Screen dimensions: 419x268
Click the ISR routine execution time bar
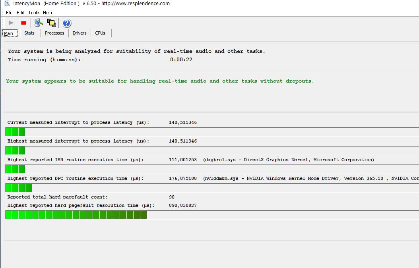[212, 169]
